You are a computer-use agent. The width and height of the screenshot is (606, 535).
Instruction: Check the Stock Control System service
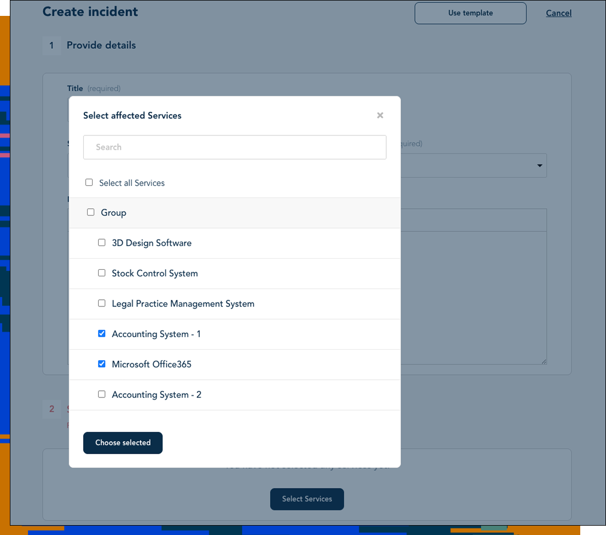click(x=101, y=273)
